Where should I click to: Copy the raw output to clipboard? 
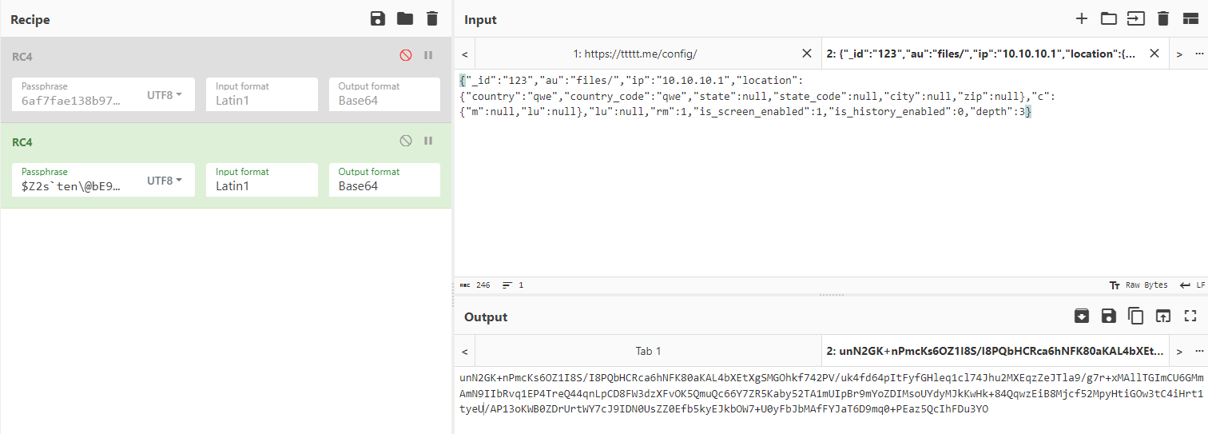(1135, 317)
